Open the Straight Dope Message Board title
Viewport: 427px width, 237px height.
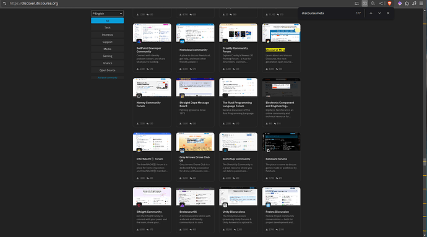pyautogui.click(x=194, y=105)
